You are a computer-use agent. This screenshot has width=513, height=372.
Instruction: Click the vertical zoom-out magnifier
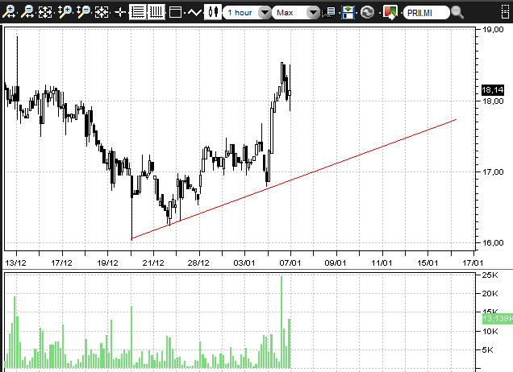coord(83,12)
